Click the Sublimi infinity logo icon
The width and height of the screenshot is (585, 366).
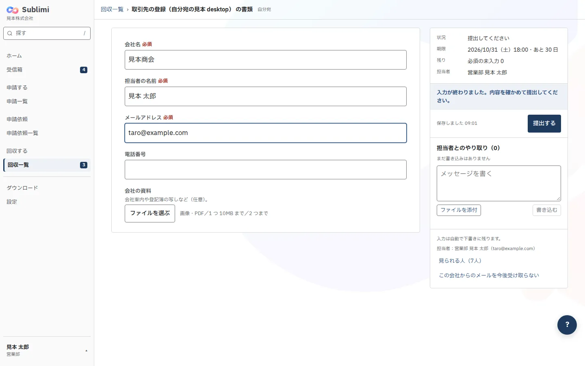coord(13,10)
